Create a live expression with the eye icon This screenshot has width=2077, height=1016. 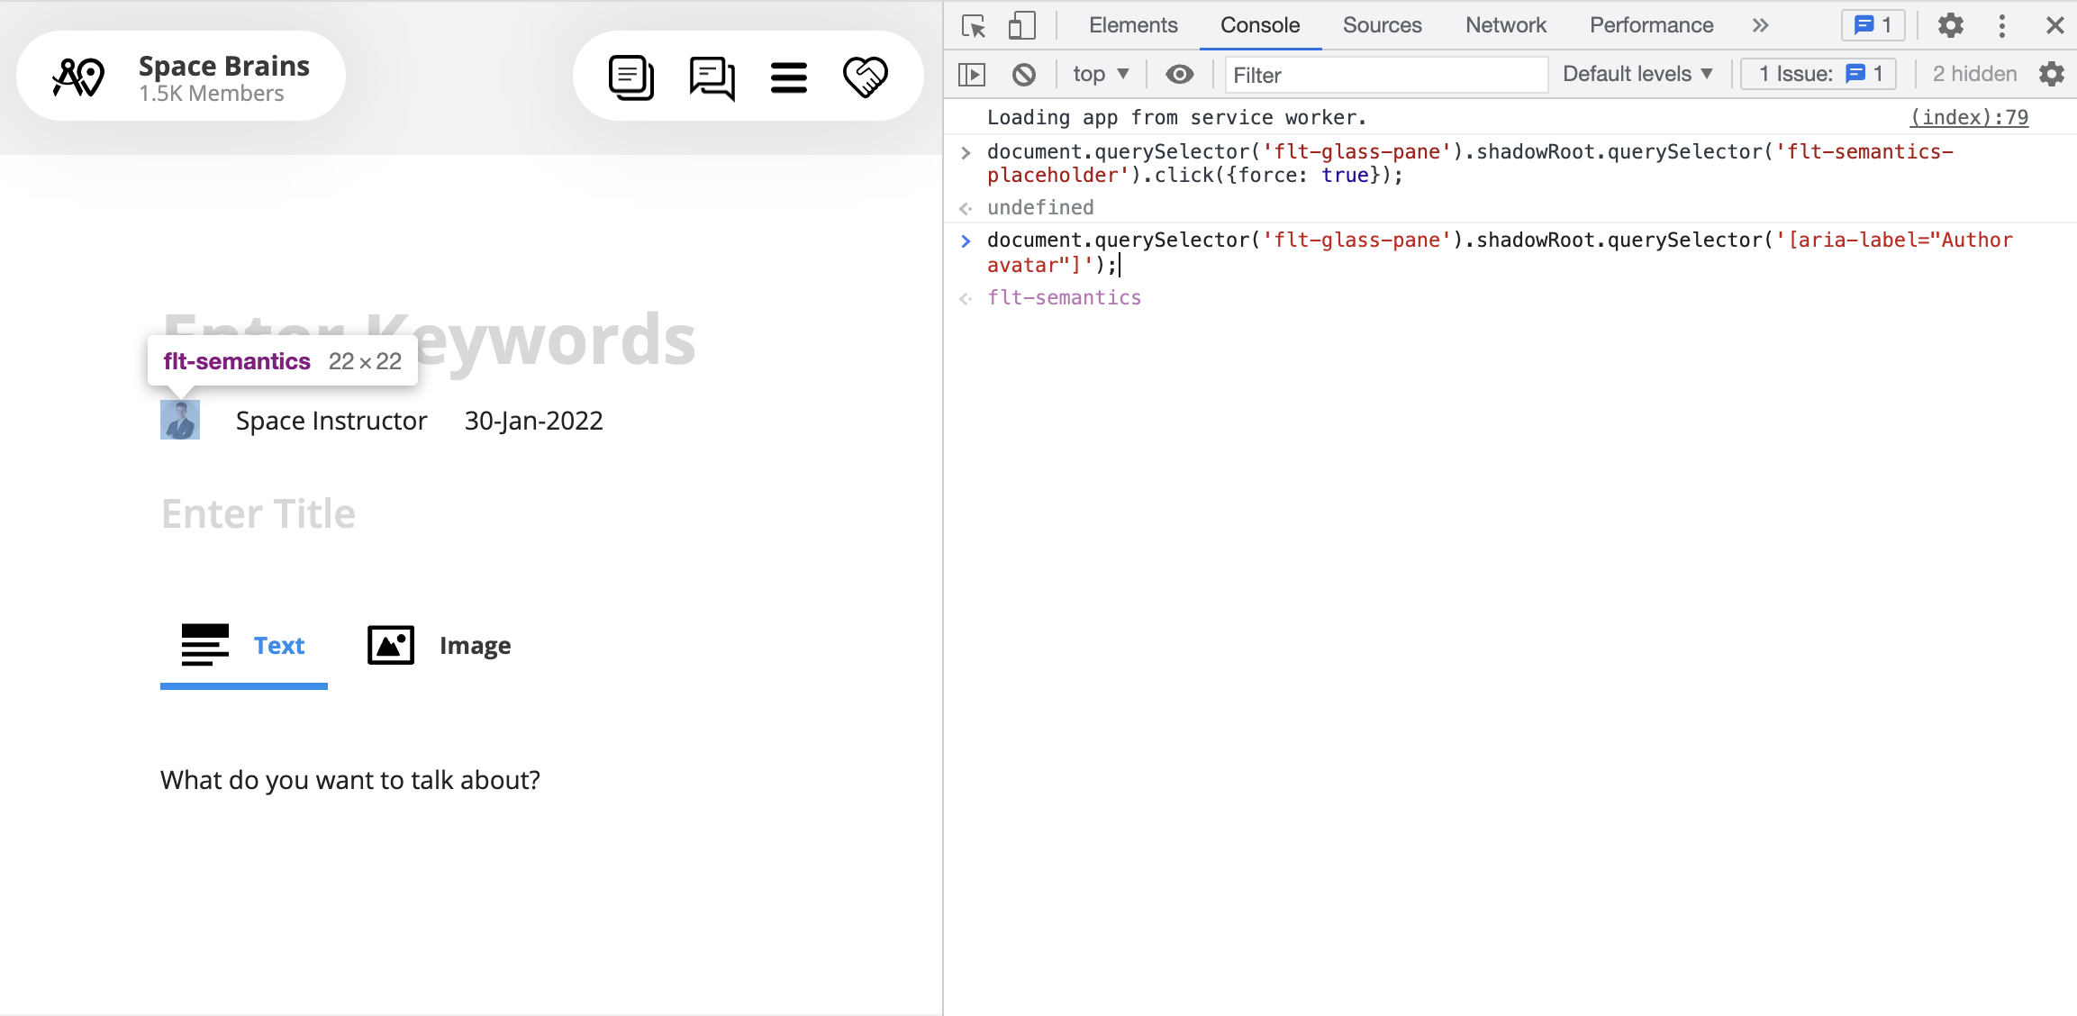(1180, 74)
